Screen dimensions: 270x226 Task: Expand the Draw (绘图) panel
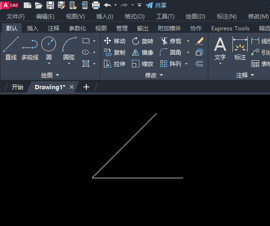pyautogui.click(x=50, y=75)
